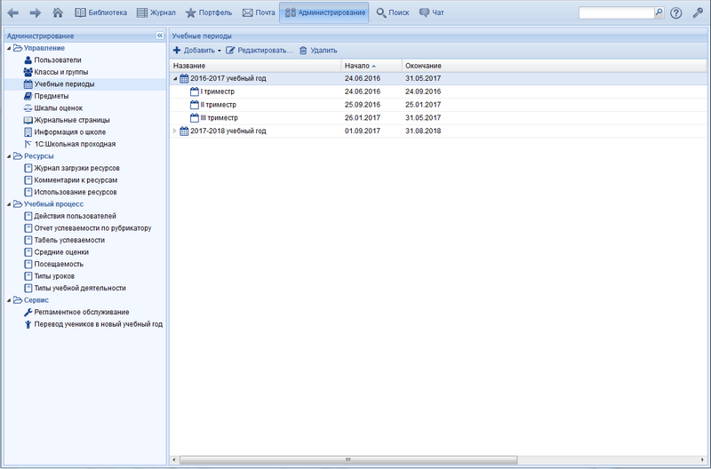Viewport: 711px width, 469px height.
Task: Open Пользователи in the sidebar
Action: pyautogui.click(x=58, y=60)
